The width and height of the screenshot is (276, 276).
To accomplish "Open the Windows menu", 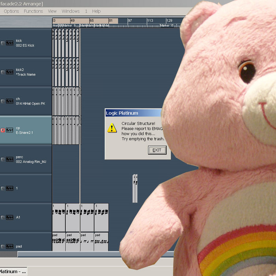I will tap(71, 11).
